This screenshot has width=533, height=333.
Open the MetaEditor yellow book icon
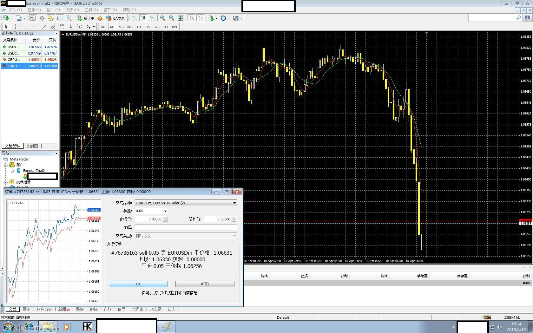[x=100, y=18]
